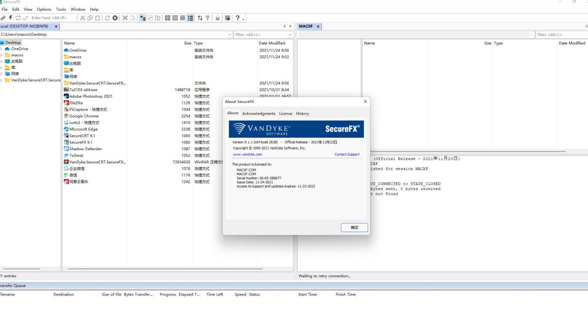Image resolution: width=588 pixels, height=321 pixels.
Task: Switch to the History tab
Action: point(302,114)
